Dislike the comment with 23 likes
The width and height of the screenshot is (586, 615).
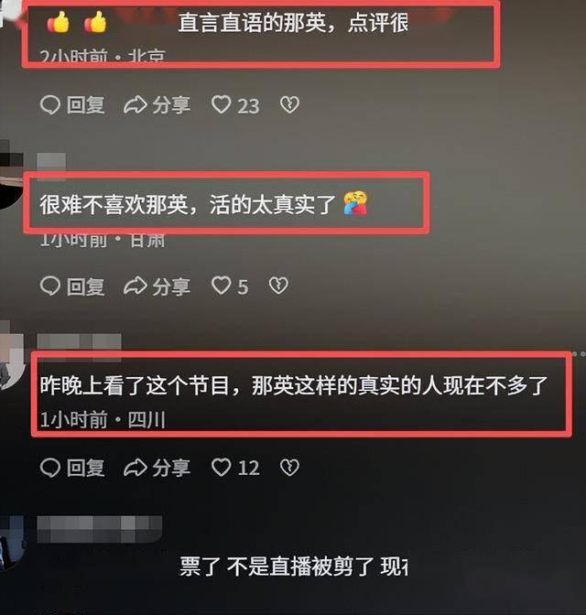pyautogui.click(x=289, y=104)
